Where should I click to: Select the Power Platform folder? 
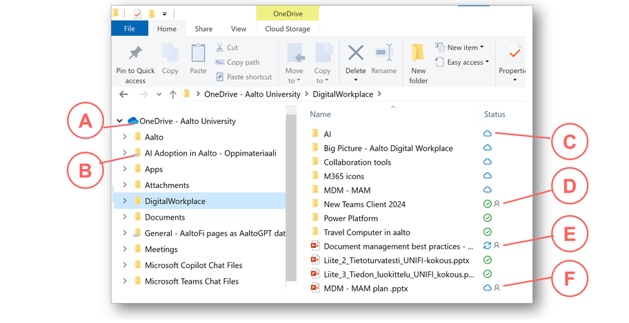pos(350,218)
